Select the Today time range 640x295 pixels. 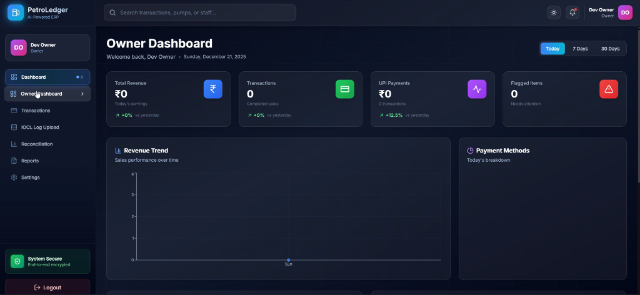[x=552, y=49]
